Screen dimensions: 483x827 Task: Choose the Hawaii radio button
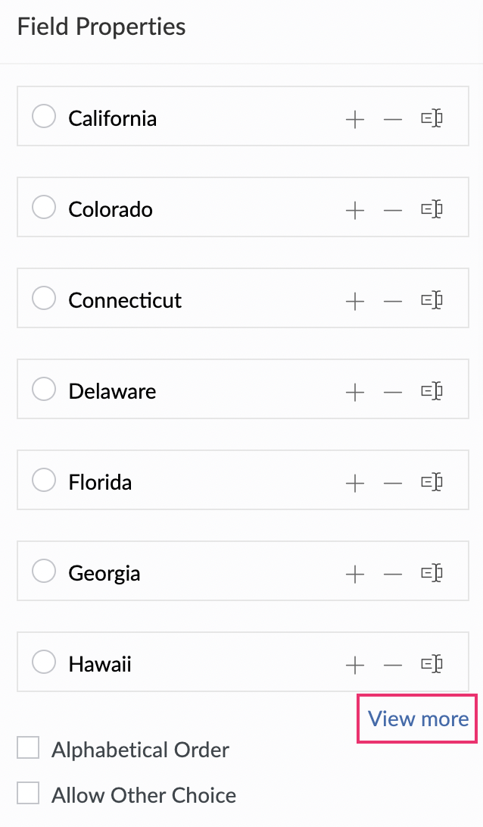pos(44,663)
